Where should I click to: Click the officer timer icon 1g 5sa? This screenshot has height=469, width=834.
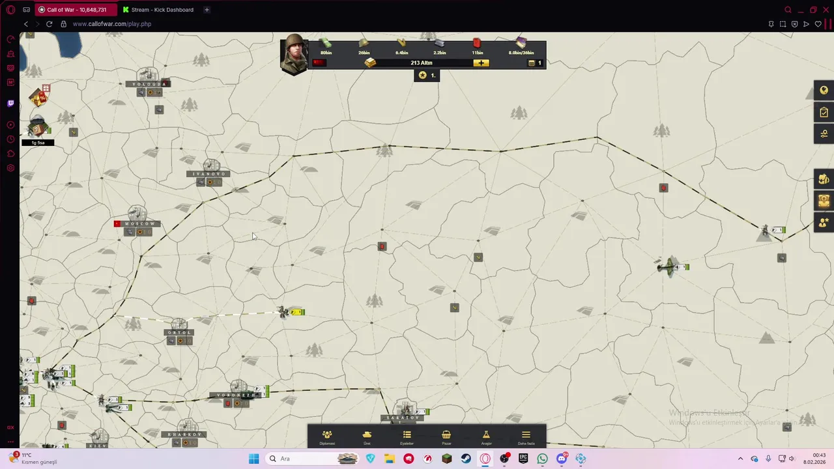pos(38,129)
